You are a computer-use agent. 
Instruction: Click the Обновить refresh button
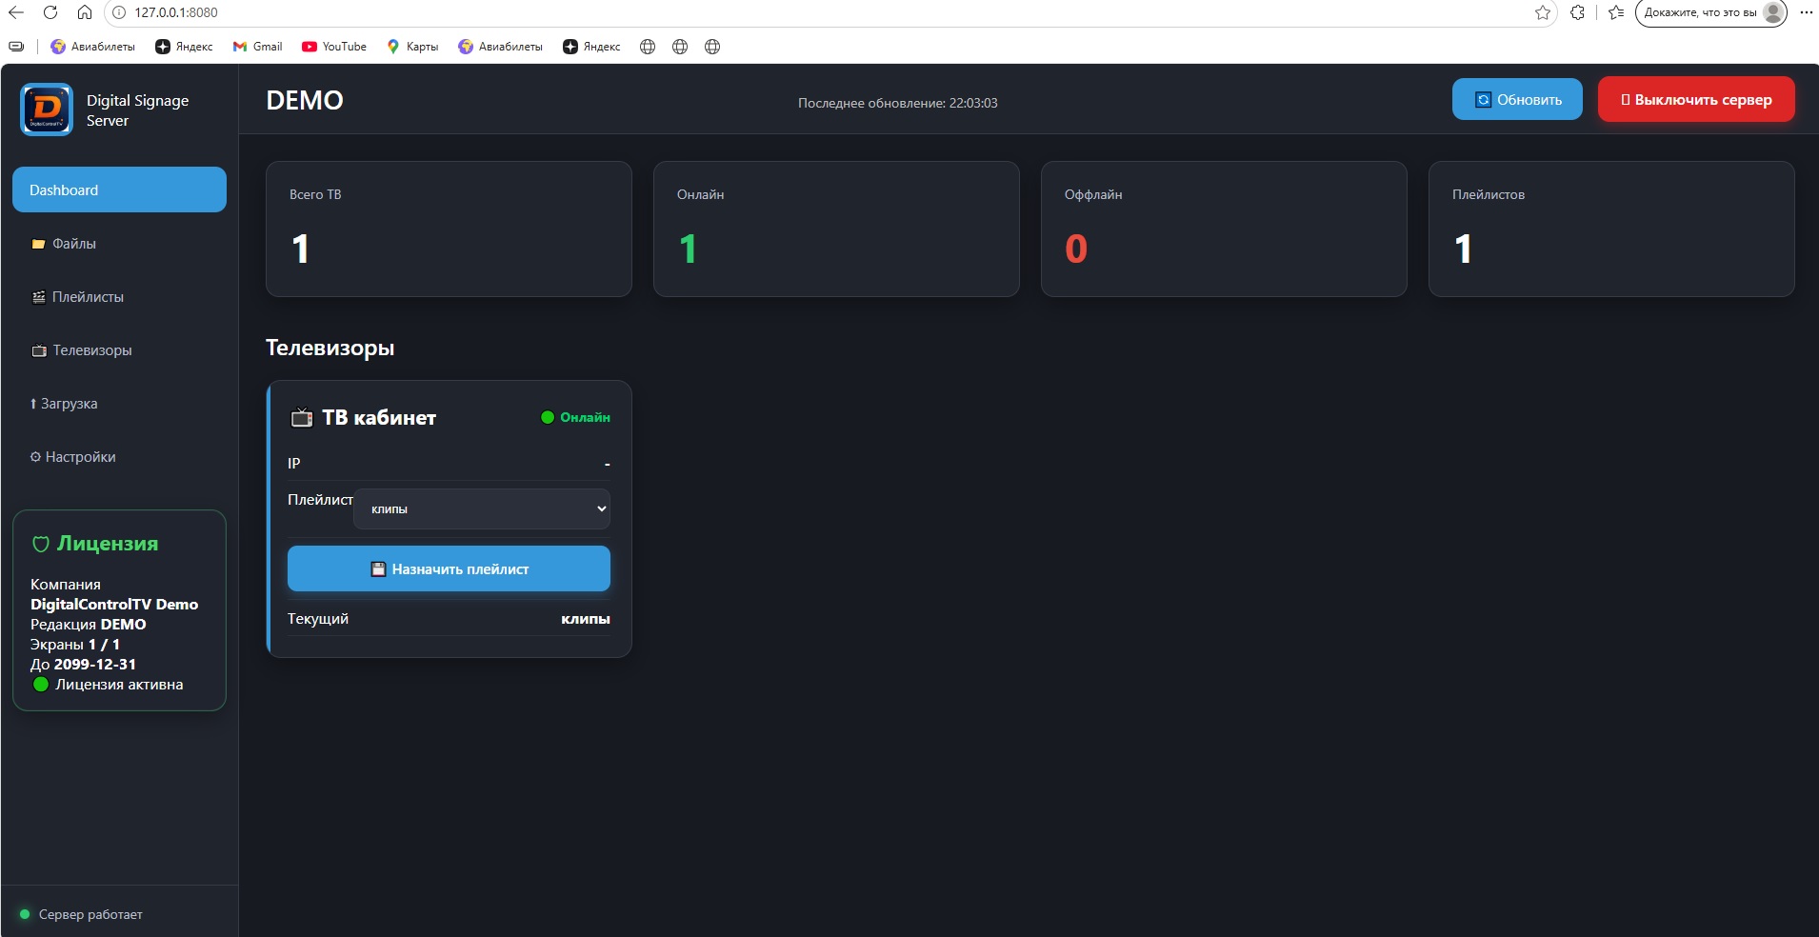pos(1517,99)
